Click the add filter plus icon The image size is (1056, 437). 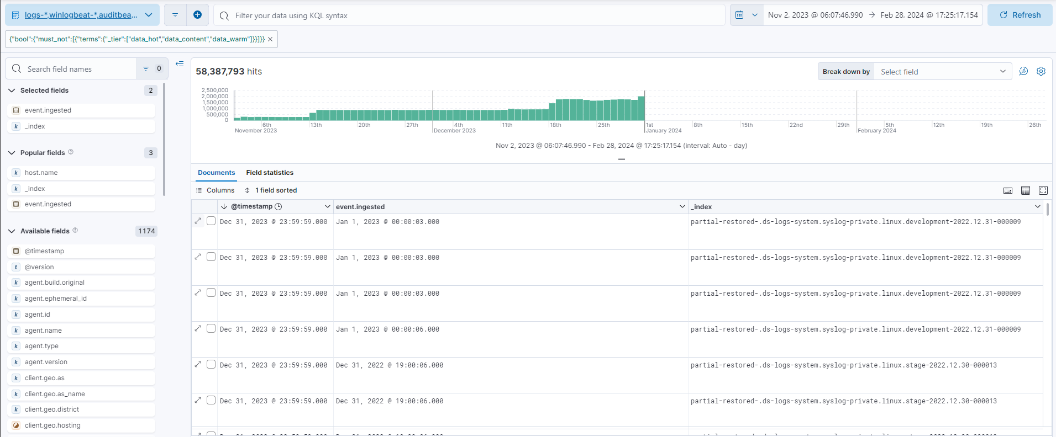197,15
